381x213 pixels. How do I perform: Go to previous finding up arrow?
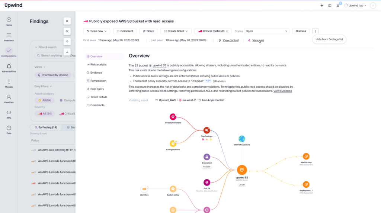[67, 42]
